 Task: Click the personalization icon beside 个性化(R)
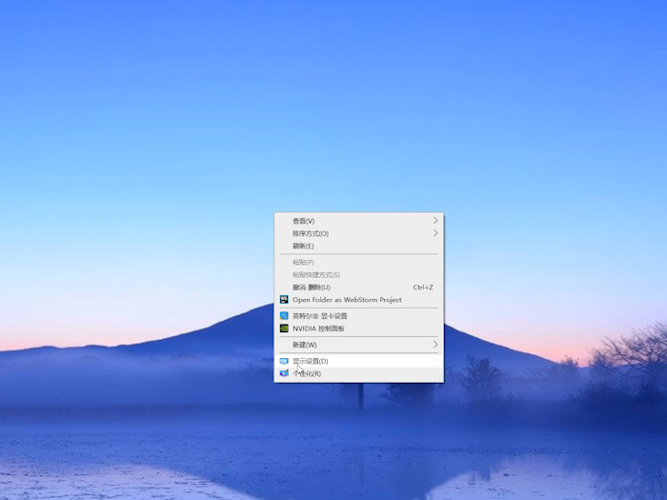pyautogui.click(x=283, y=374)
